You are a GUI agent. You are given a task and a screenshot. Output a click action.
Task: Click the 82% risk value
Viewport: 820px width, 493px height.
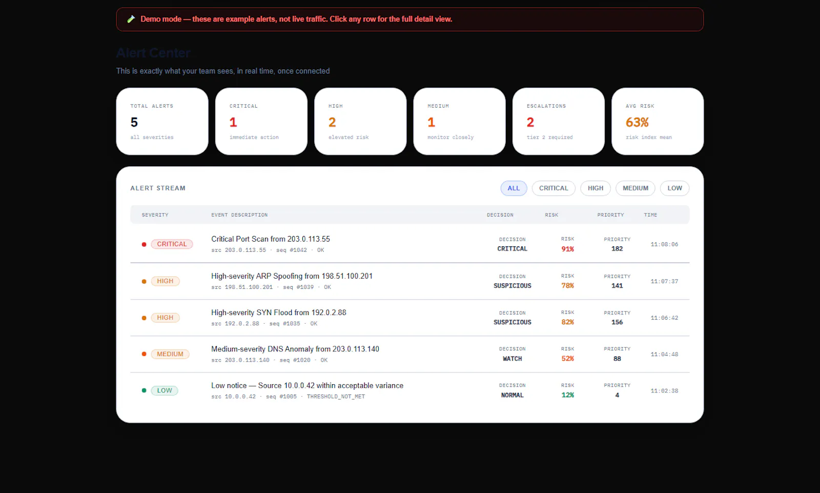(x=567, y=322)
